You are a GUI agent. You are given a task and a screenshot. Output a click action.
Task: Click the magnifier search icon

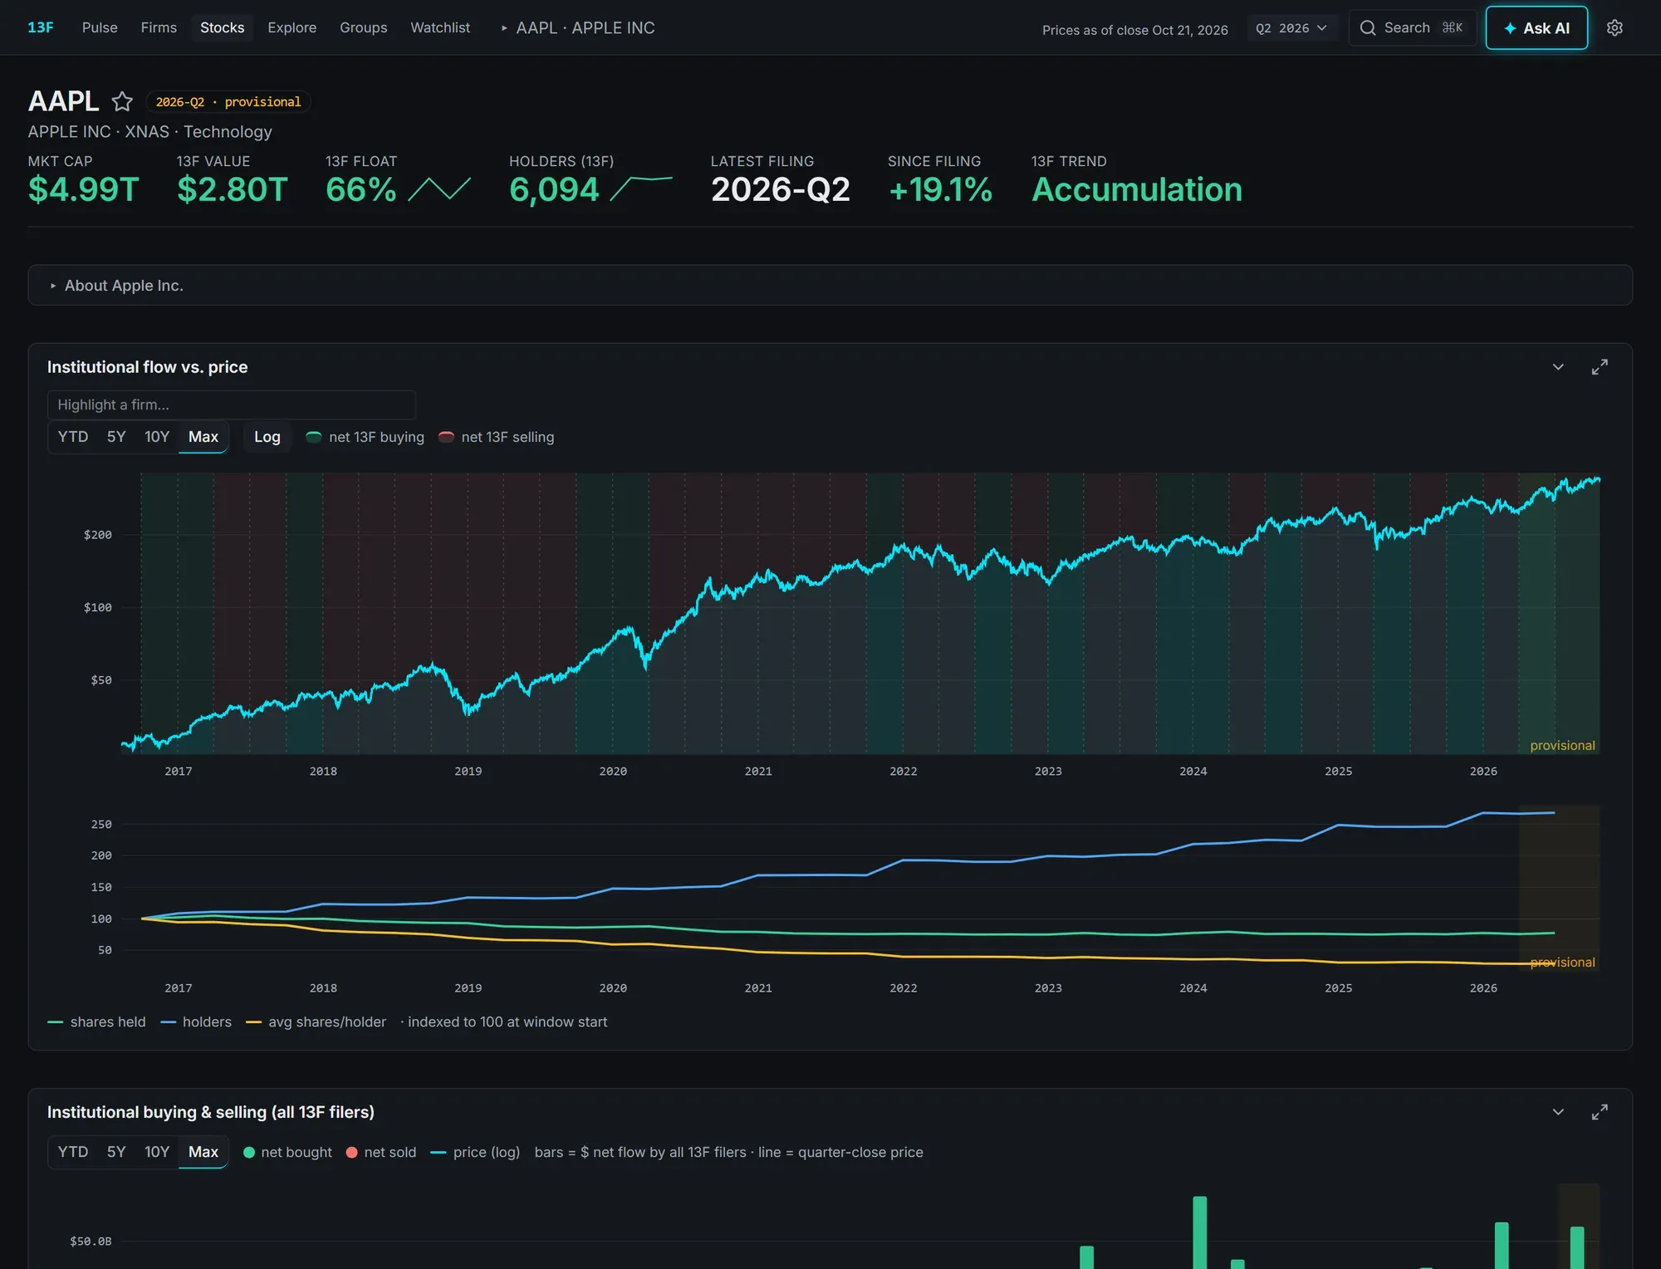[x=1367, y=28]
